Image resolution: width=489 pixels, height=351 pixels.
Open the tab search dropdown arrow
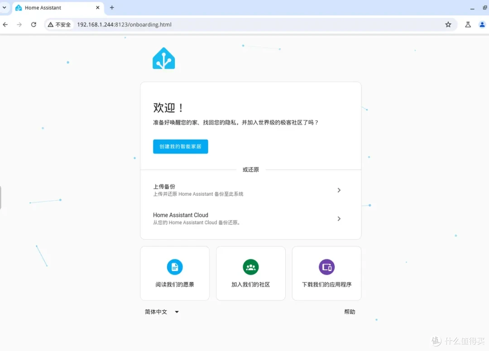(5, 7)
